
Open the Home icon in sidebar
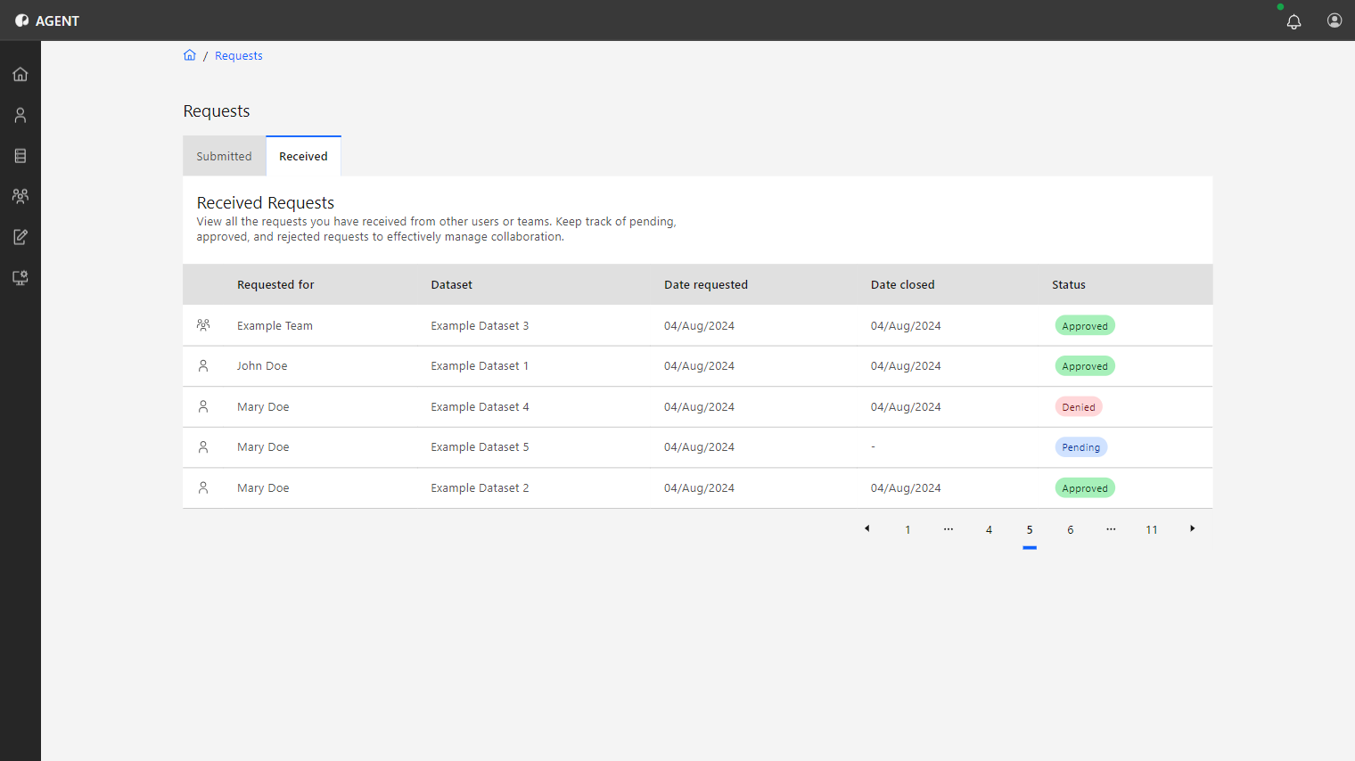click(21, 74)
